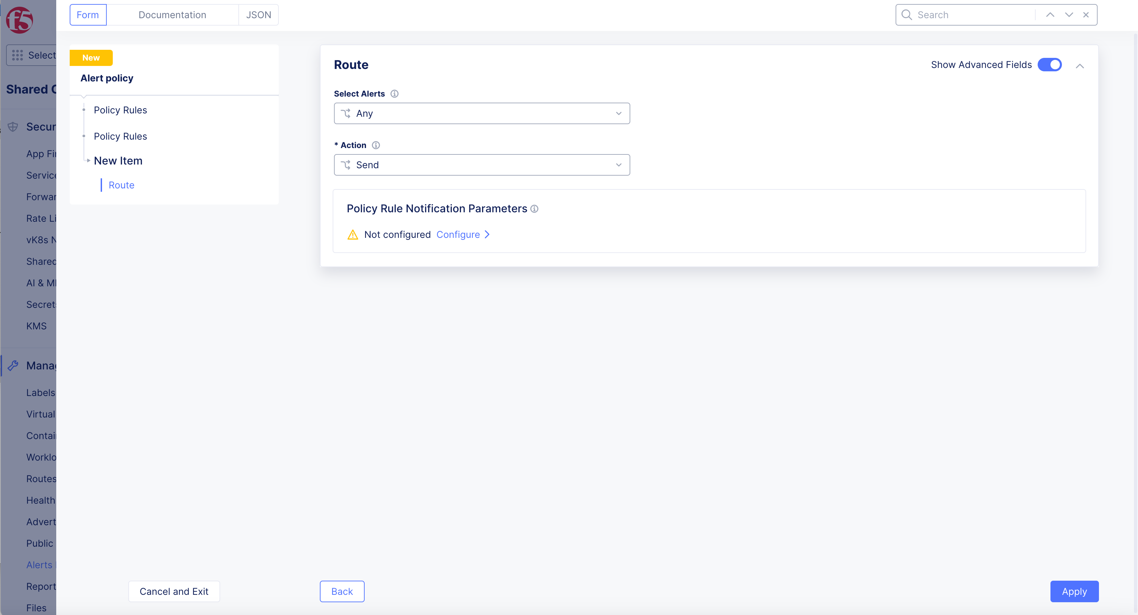Image resolution: width=1138 pixels, height=615 pixels.
Task: Toggle Show Advanced Fields switch
Action: (x=1050, y=65)
